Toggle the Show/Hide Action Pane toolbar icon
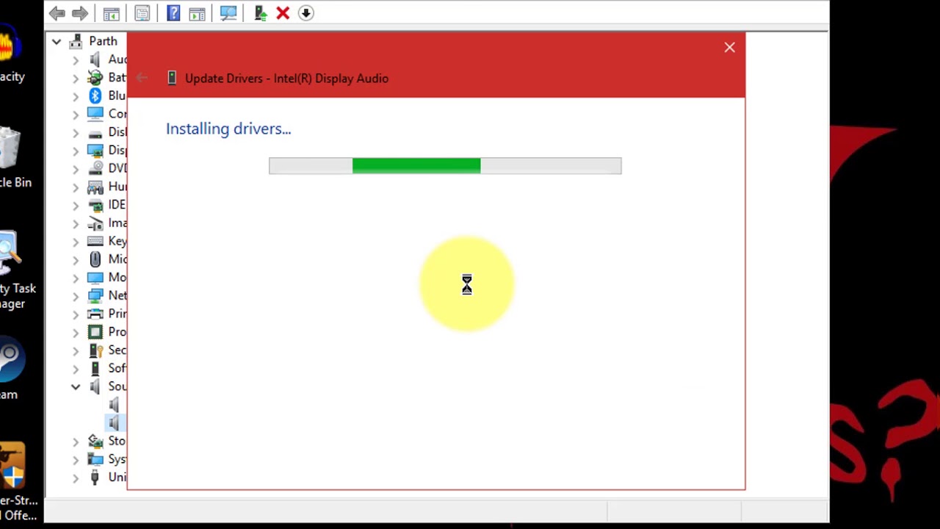Image resolution: width=940 pixels, height=529 pixels. click(197, 13)
